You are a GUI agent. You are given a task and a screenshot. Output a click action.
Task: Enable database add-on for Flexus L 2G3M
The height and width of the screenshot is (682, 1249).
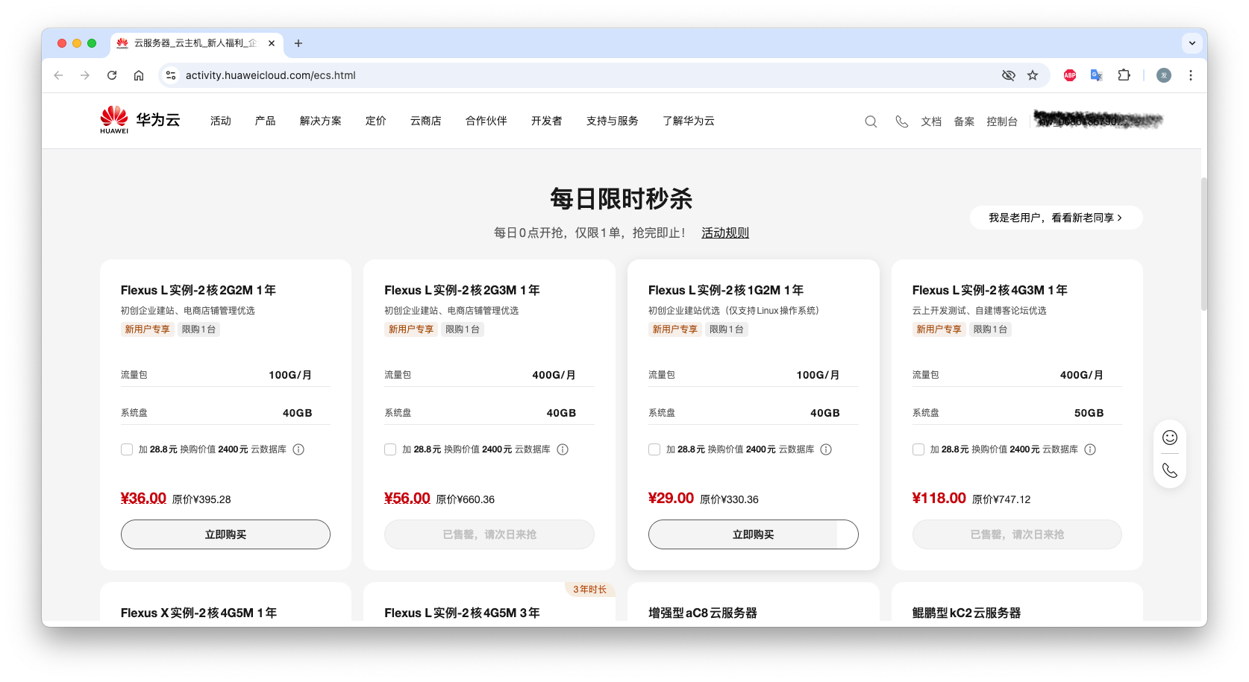(x=390, y=449)
